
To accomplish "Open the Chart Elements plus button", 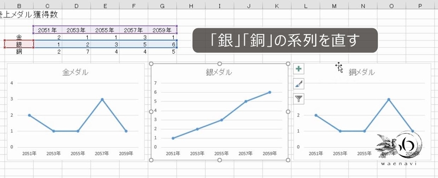I will coord(299,69).
